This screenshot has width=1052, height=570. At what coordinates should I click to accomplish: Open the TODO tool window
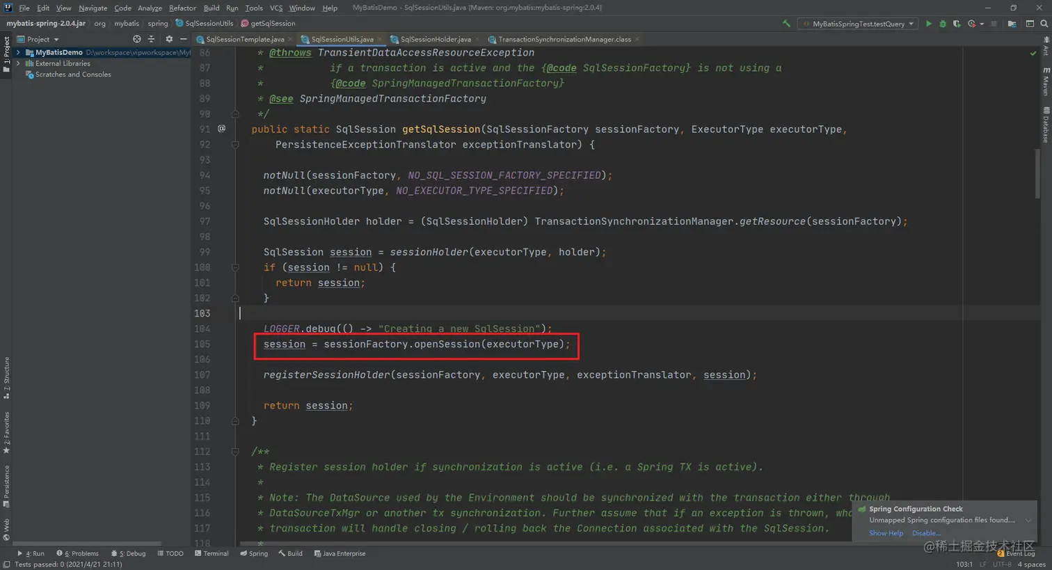click(x=170, y=553)
